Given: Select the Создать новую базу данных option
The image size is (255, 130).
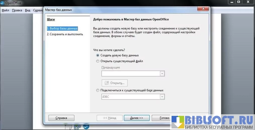Looking at the screenshot, I should click(x=98, y=55).
